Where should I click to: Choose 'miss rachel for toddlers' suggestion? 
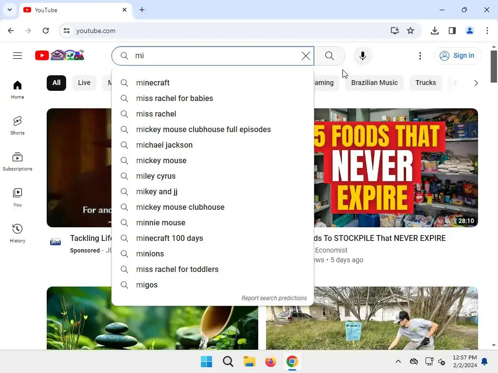tap(213, 269)
